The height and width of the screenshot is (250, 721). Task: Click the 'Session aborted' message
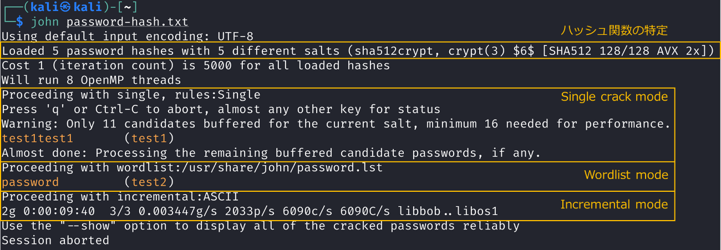pyautogui.click(x=55, y=241)
